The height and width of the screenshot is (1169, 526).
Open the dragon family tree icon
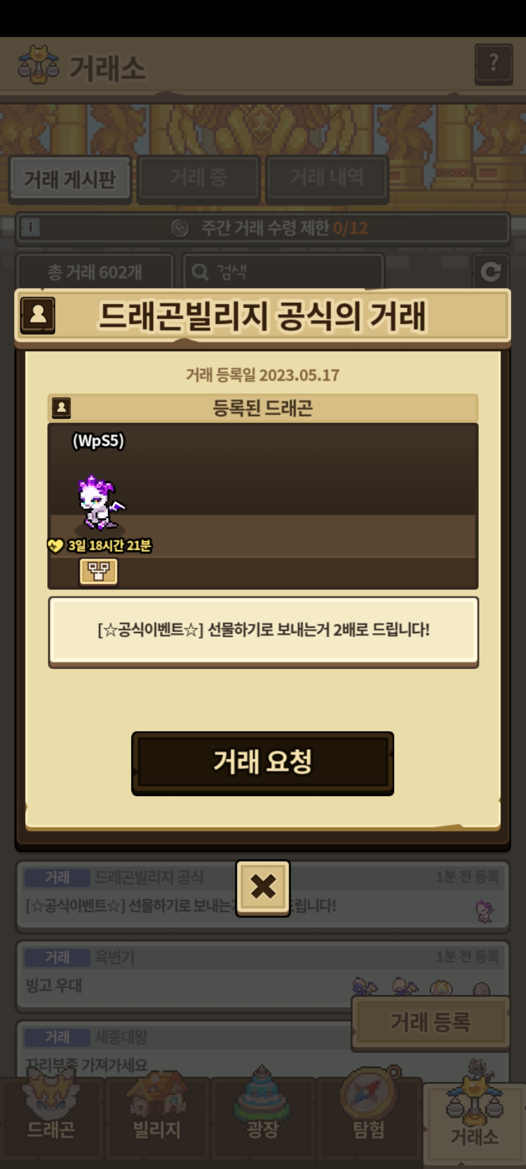pos(98,571)
